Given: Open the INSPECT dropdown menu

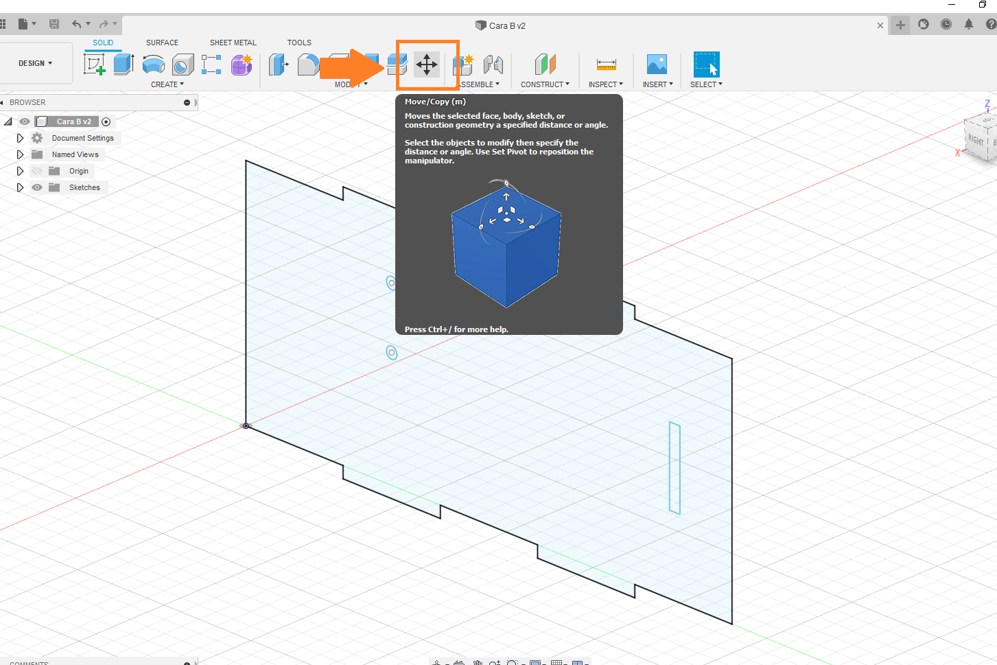Looking at the screenshot, I should tap(606, 84).
